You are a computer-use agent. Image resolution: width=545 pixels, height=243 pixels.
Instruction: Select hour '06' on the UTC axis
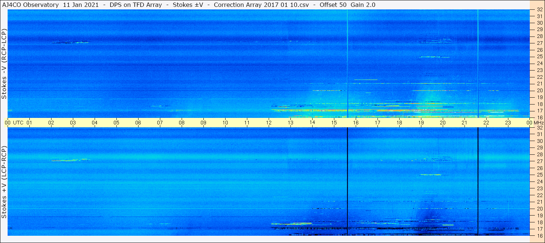click(138, 123)
